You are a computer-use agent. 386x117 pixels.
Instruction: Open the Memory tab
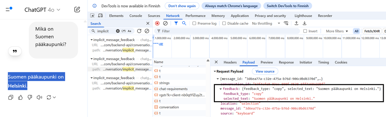tap(218, 16)
